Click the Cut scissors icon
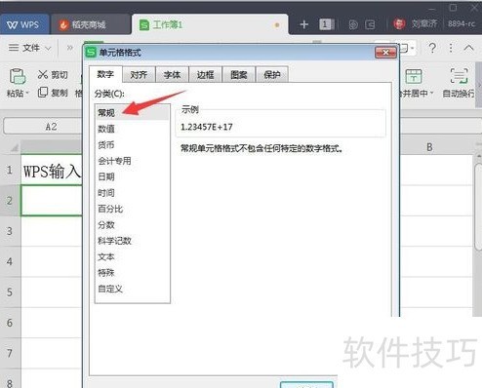This screenshot has height=388, width=482. (x=43, y=75)
